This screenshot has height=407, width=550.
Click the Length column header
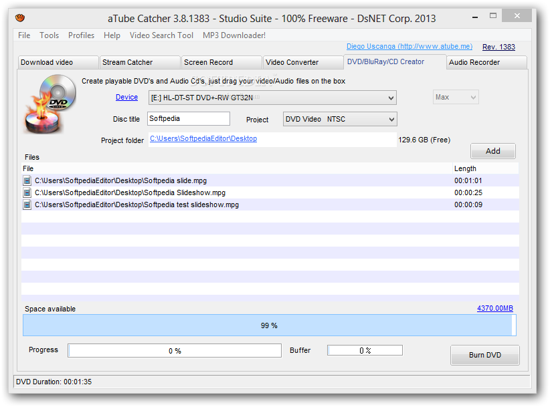[486, 168]
